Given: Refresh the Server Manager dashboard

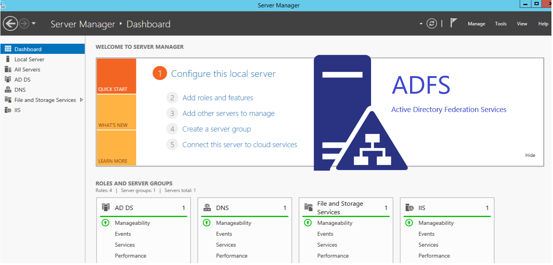Looking at the screenshot, I should point(432,24).
